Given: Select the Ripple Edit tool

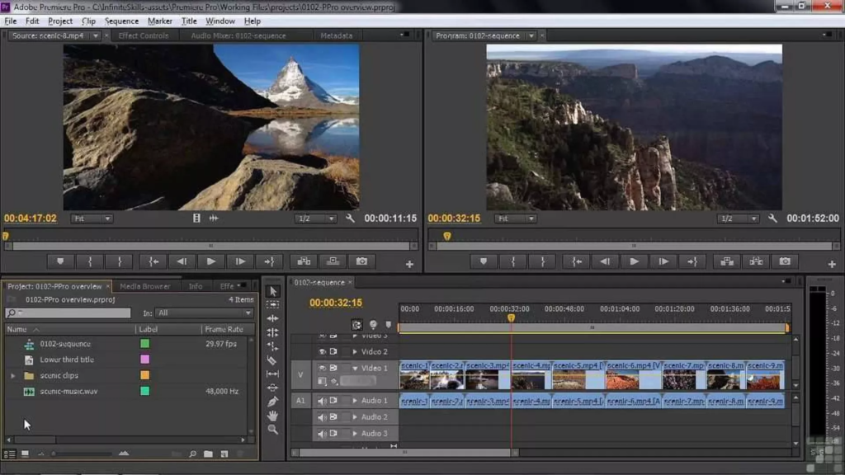Looking at the screenshot, I should 272,319.
